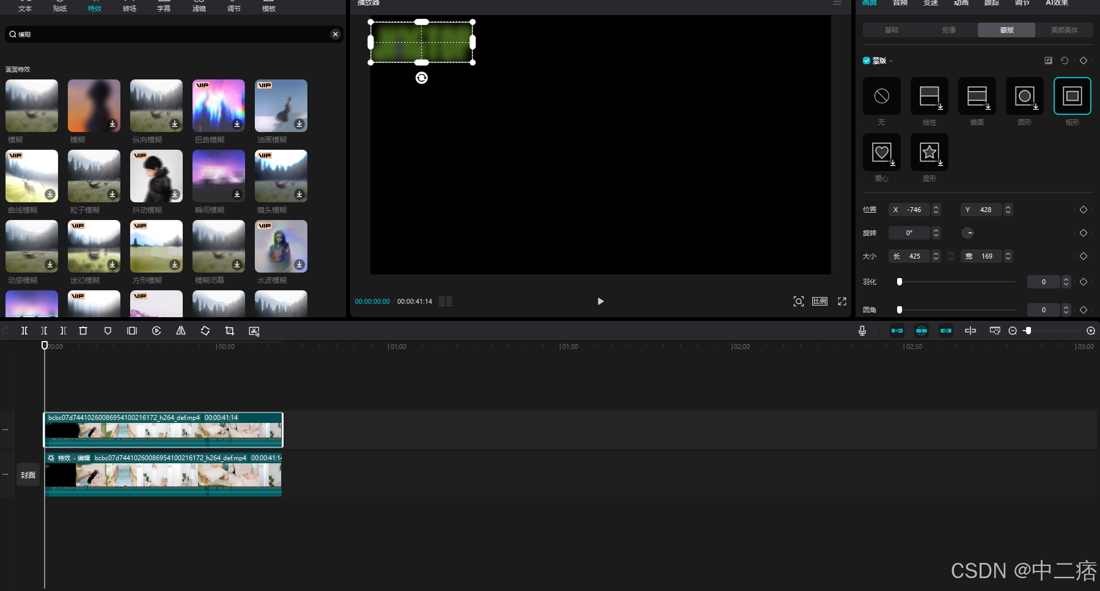
Task: Click the timeline zoom-out magnifier
Action: point(1013,331)
